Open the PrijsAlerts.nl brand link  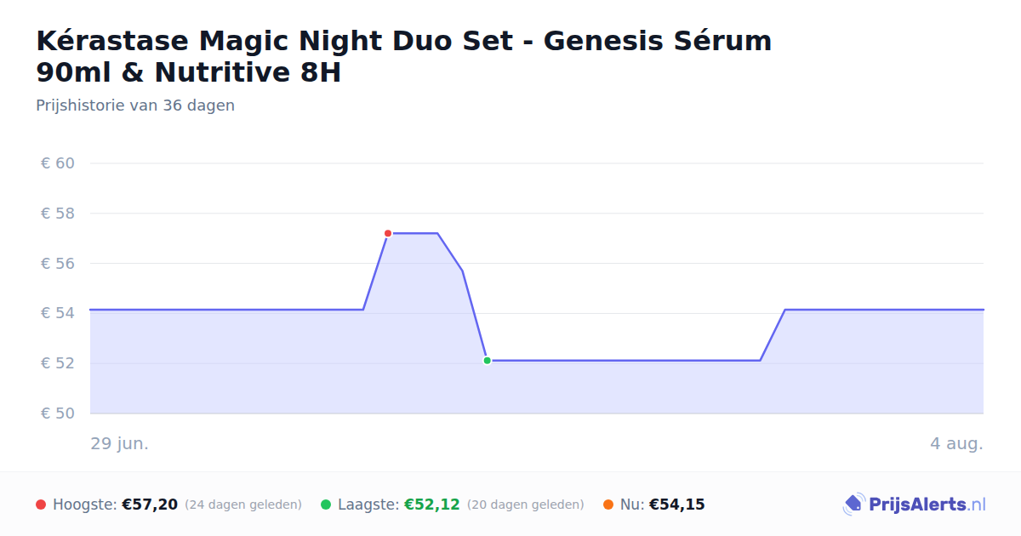pyautogui.click(x=915, y=505)
